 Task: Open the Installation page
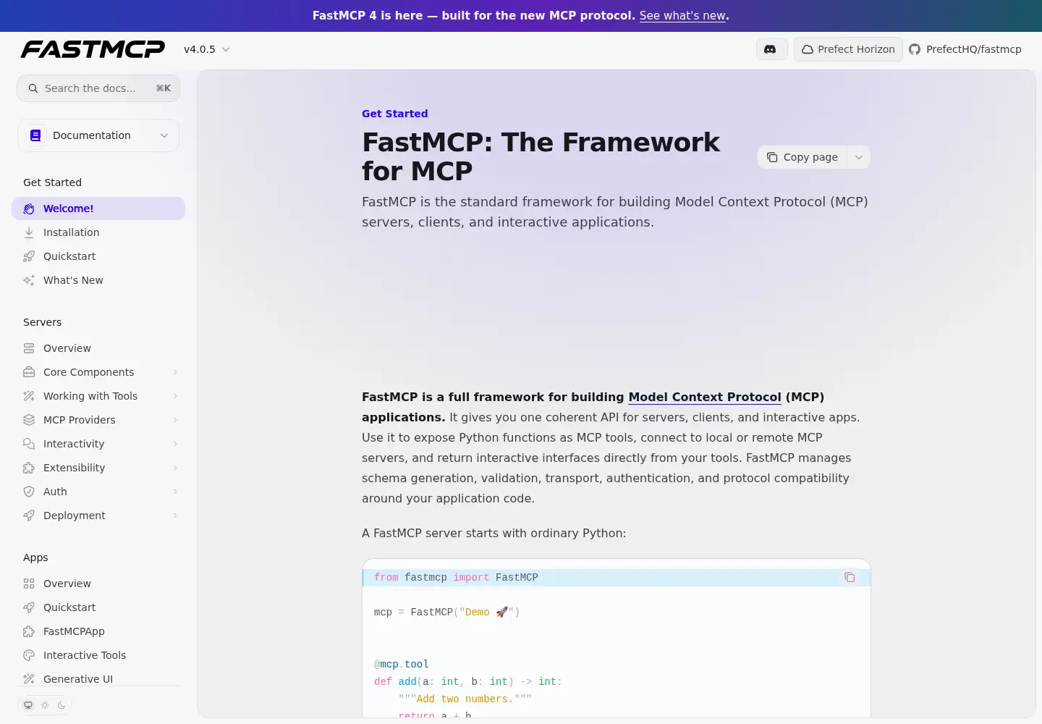(98, 232)
